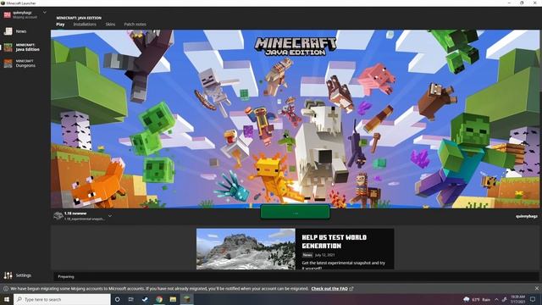Click the Preparing progress bar
Viewport: 542px width, 305px height.
pyautogui.click(x=296, y=277)
